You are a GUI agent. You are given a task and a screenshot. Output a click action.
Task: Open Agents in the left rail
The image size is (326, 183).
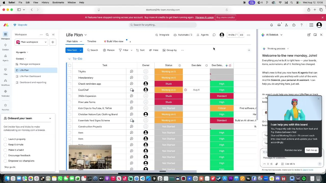pos(5,57)
